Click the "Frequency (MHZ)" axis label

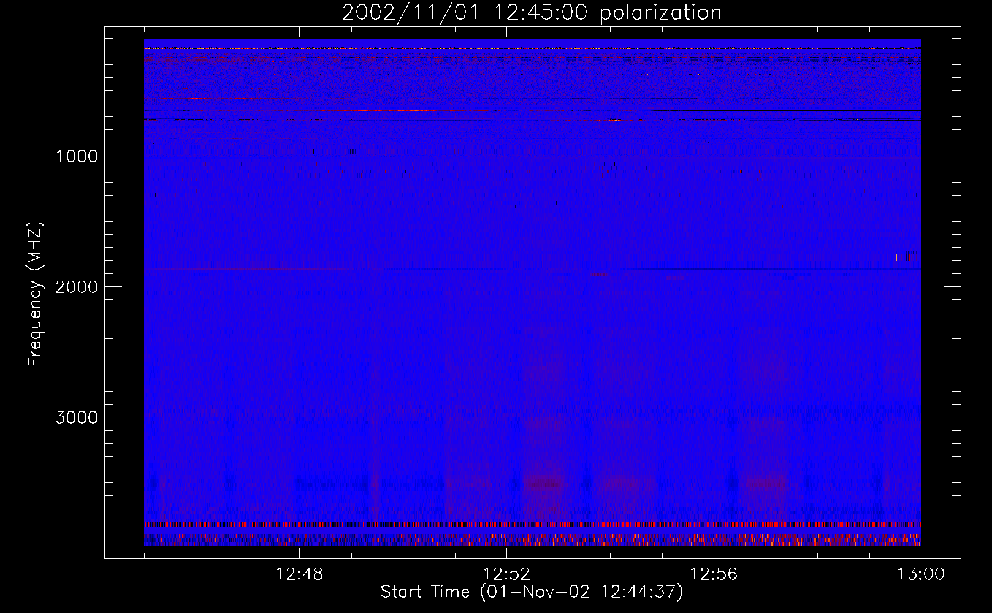(x=35, y=294)
